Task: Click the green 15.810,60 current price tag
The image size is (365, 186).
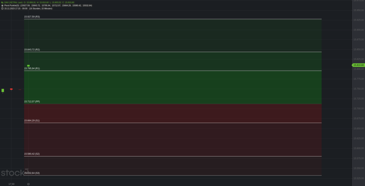Action: click(x=358, y=65)
